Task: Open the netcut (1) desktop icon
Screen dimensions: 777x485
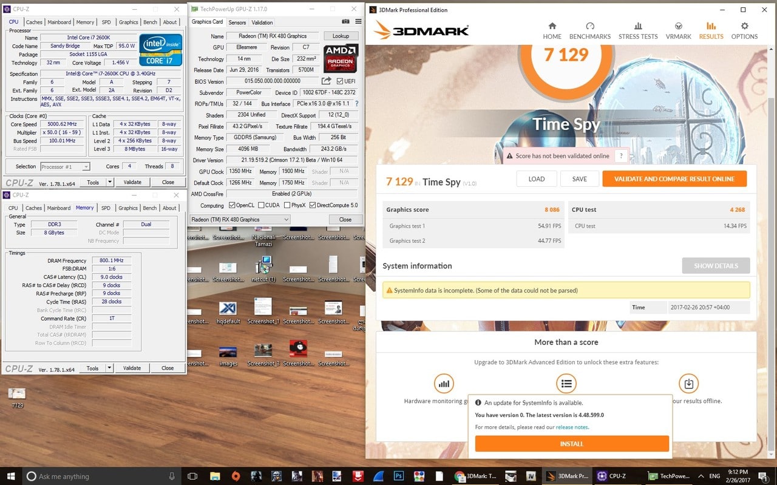Action: pos(264,269)
